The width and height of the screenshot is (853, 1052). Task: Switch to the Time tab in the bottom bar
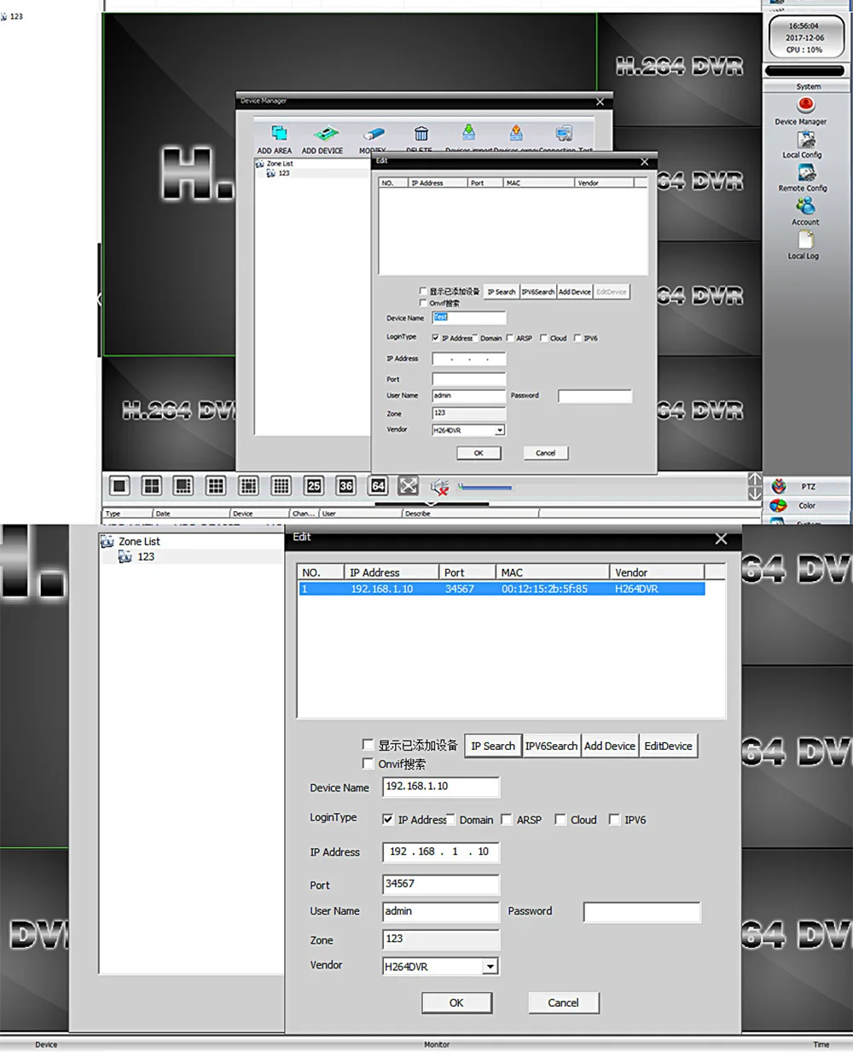(x=821, y=1044)
